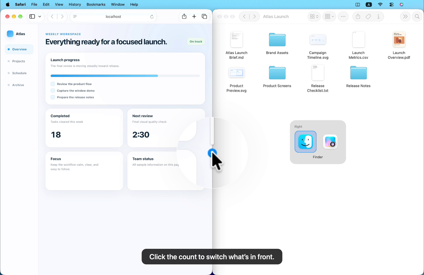Toggle the Safari sidebar icon
This screenshot has height=275, width=424.
[x=32, y=16]
